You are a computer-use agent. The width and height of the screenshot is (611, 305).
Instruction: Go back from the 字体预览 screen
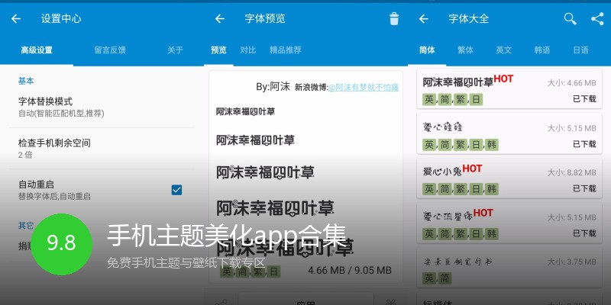click(220, 18)
